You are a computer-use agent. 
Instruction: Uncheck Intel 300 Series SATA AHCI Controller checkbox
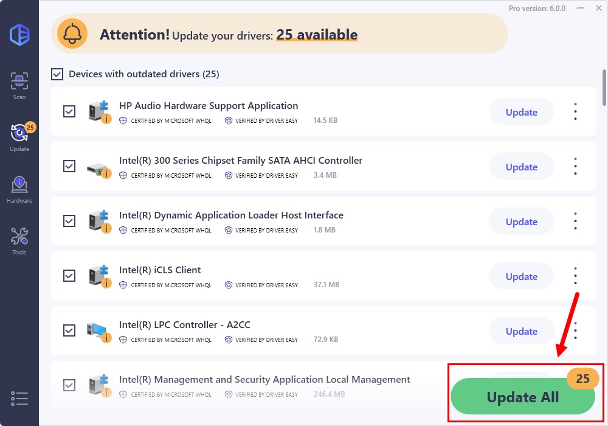click(x=69, y=166)
